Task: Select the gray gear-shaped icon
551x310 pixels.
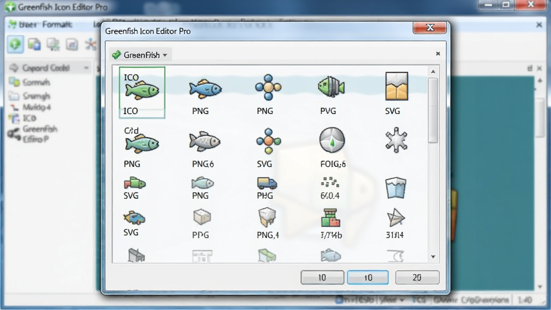Action: [396, 140]
